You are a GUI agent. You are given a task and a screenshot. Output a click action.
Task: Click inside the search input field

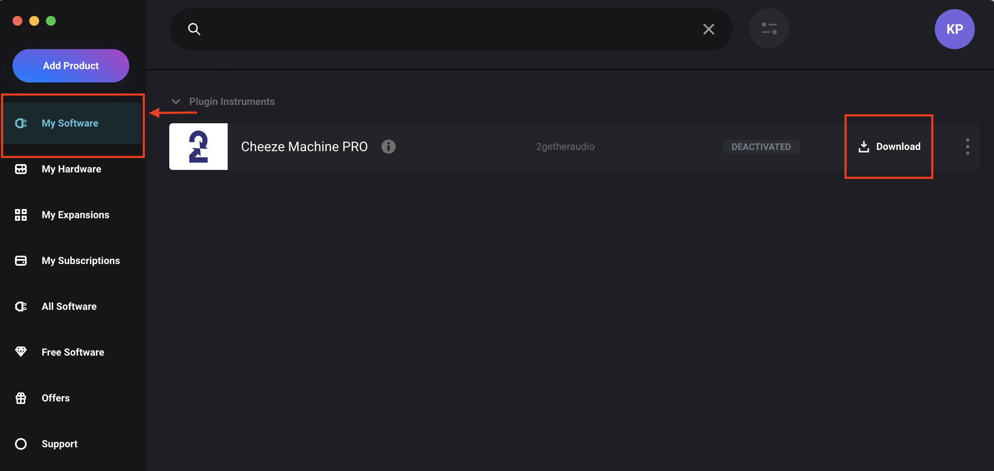coord(450,29)
